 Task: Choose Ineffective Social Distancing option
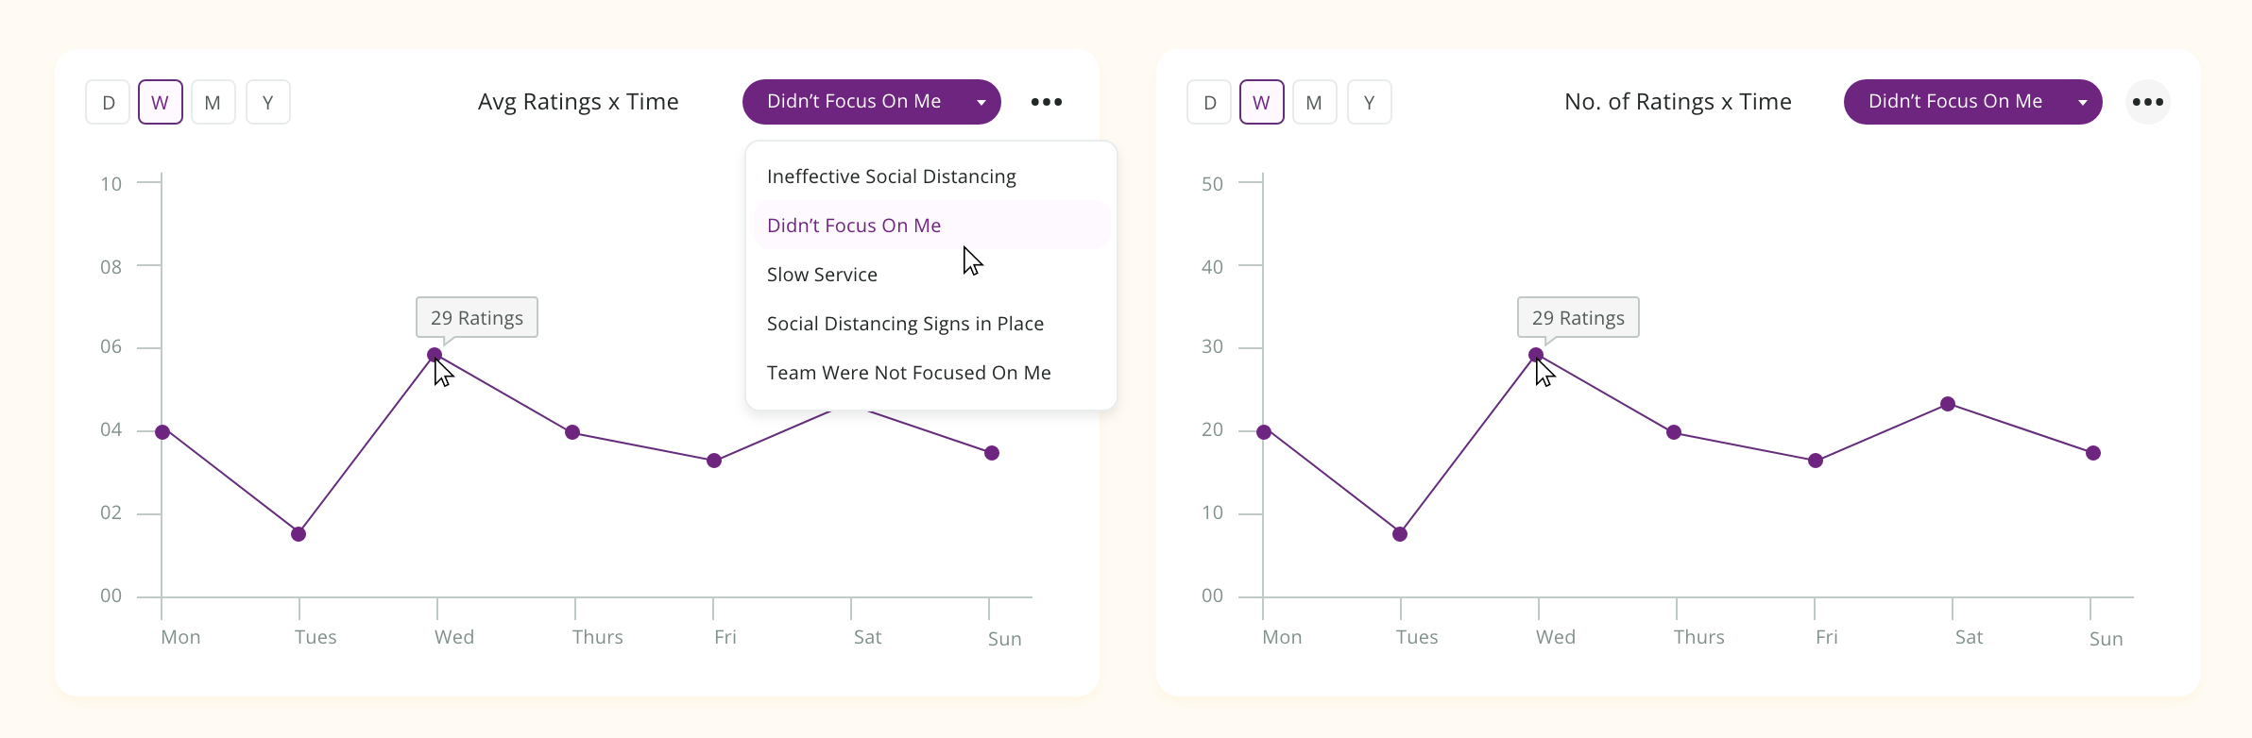(x=891, y=176)
